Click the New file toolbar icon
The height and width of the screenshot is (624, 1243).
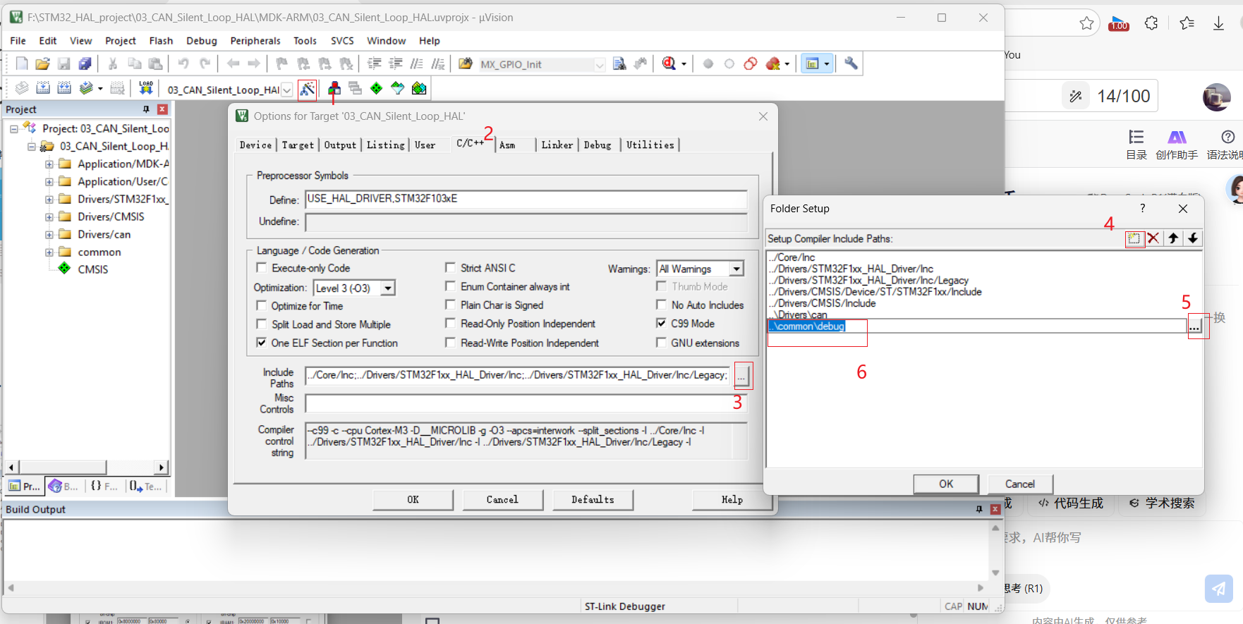tap(22, 64)
